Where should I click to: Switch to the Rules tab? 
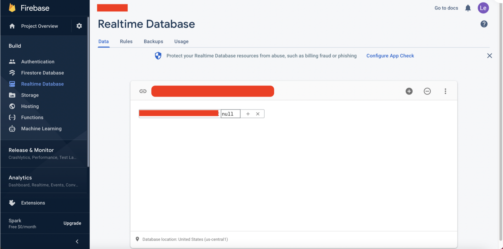(x=126, y=41)
